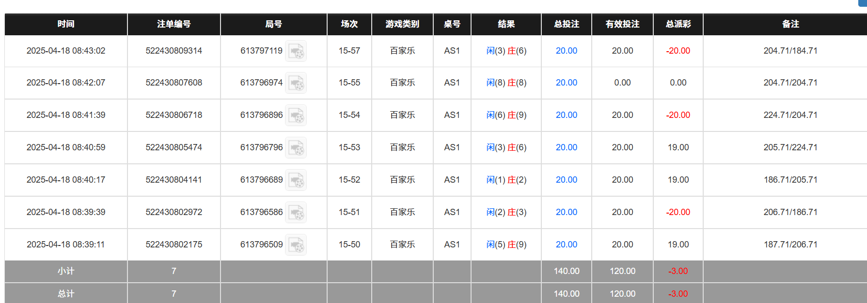Open total bet link for bet 522430806718
This screenshot has width=867, height=303.
pyautogui.click(x=566, y=115)
